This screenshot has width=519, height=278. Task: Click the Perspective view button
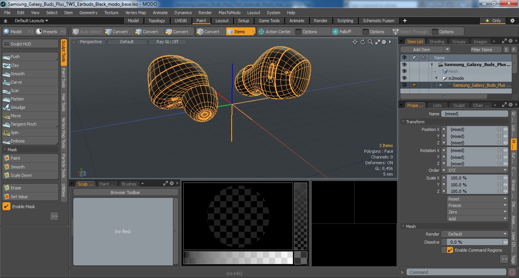[x=91, y=42]
